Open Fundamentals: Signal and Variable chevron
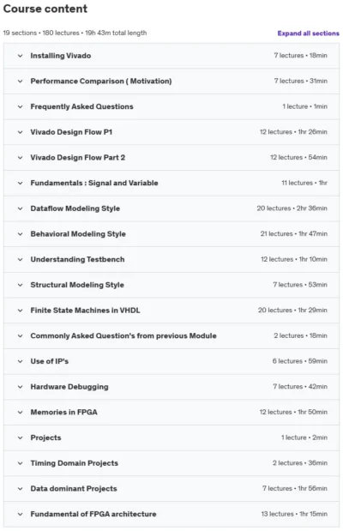 [x=21, y=184]
